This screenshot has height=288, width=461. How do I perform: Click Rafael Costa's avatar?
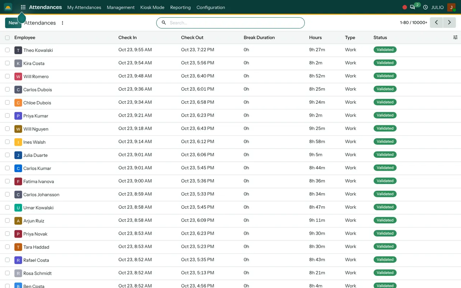pyautogui.click(x=18, y=260)
